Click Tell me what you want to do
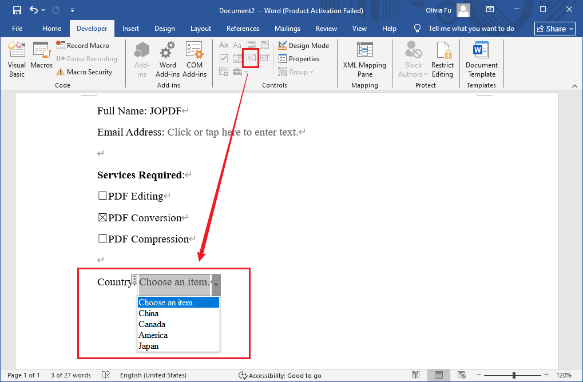Image resolution: width=583 pixels, height=382 pixels. 471,29
